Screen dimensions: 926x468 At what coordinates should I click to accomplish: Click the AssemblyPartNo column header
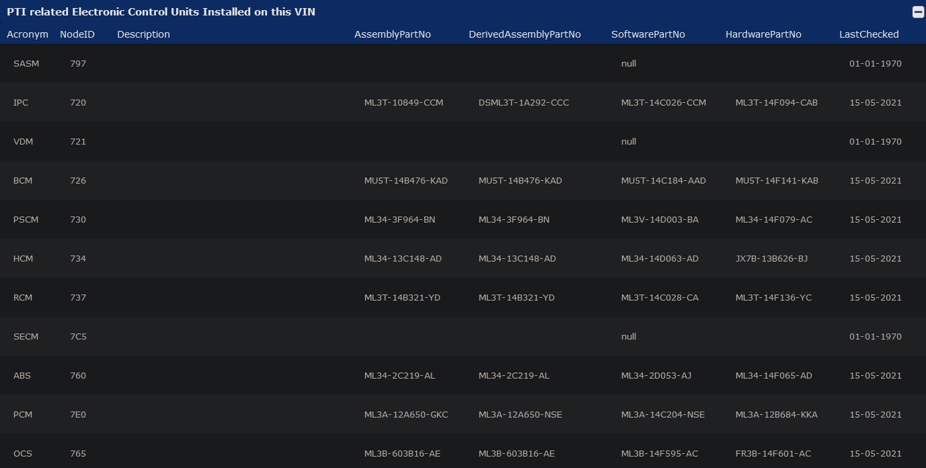[x=392, y=34]
